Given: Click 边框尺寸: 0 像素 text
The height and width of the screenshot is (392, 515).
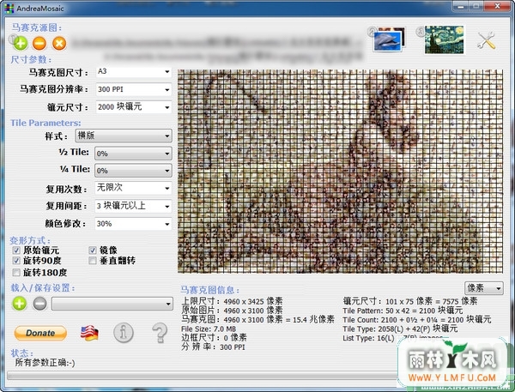Looking at the screenshot, I should coord(214,337).
